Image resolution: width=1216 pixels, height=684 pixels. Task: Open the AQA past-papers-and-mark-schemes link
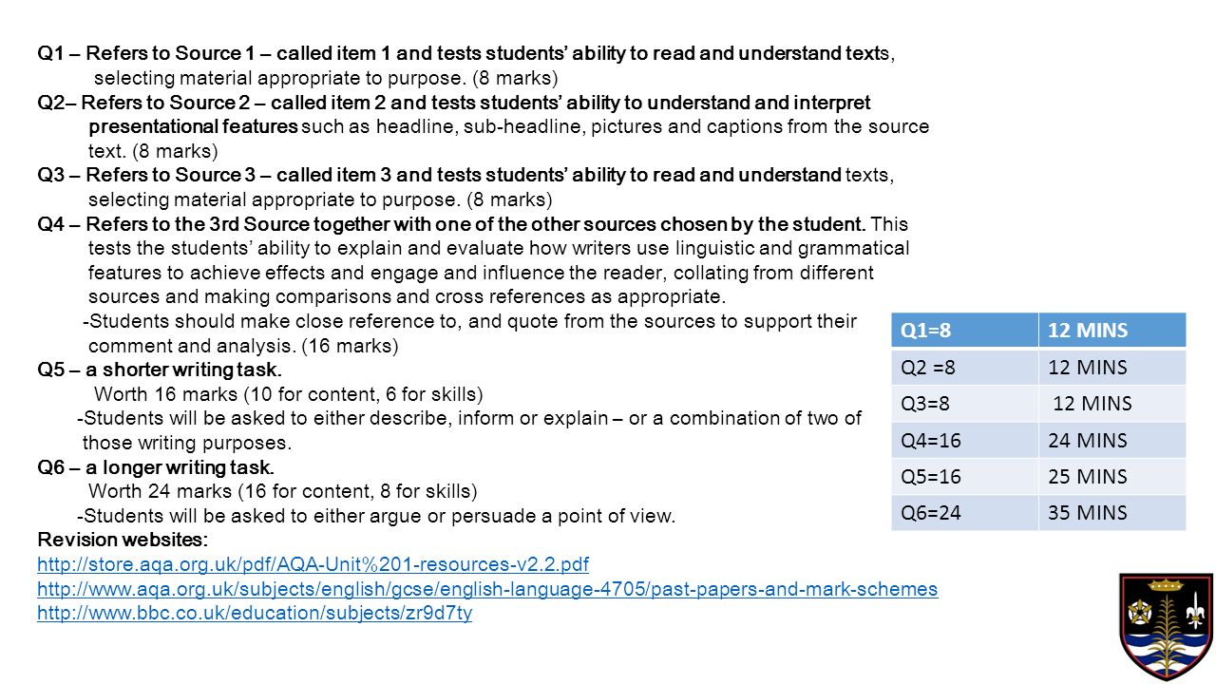tap(487, 589)
